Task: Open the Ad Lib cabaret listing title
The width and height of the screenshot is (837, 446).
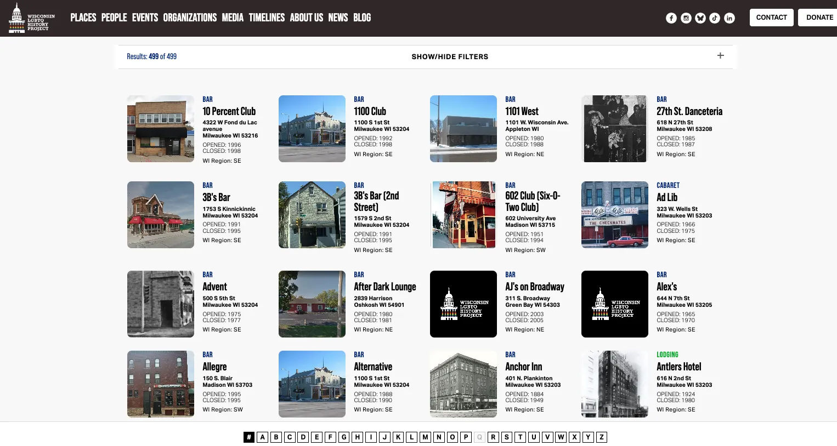Action: 666,197
